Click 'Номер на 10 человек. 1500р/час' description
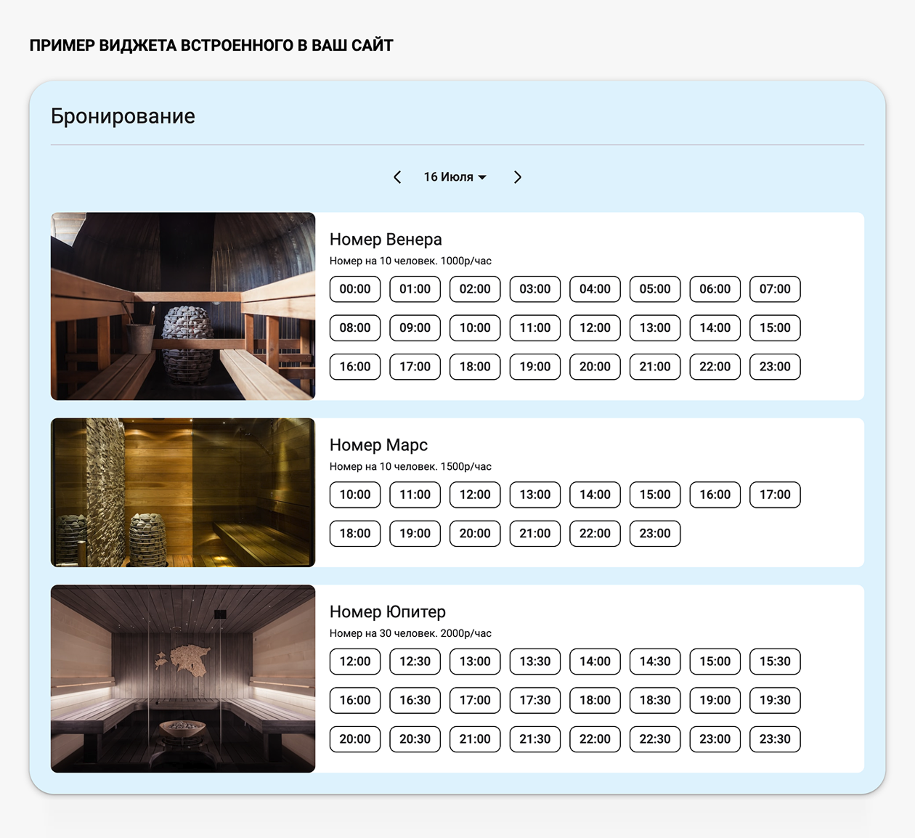 pyautogui.click(x=410, y=466)
